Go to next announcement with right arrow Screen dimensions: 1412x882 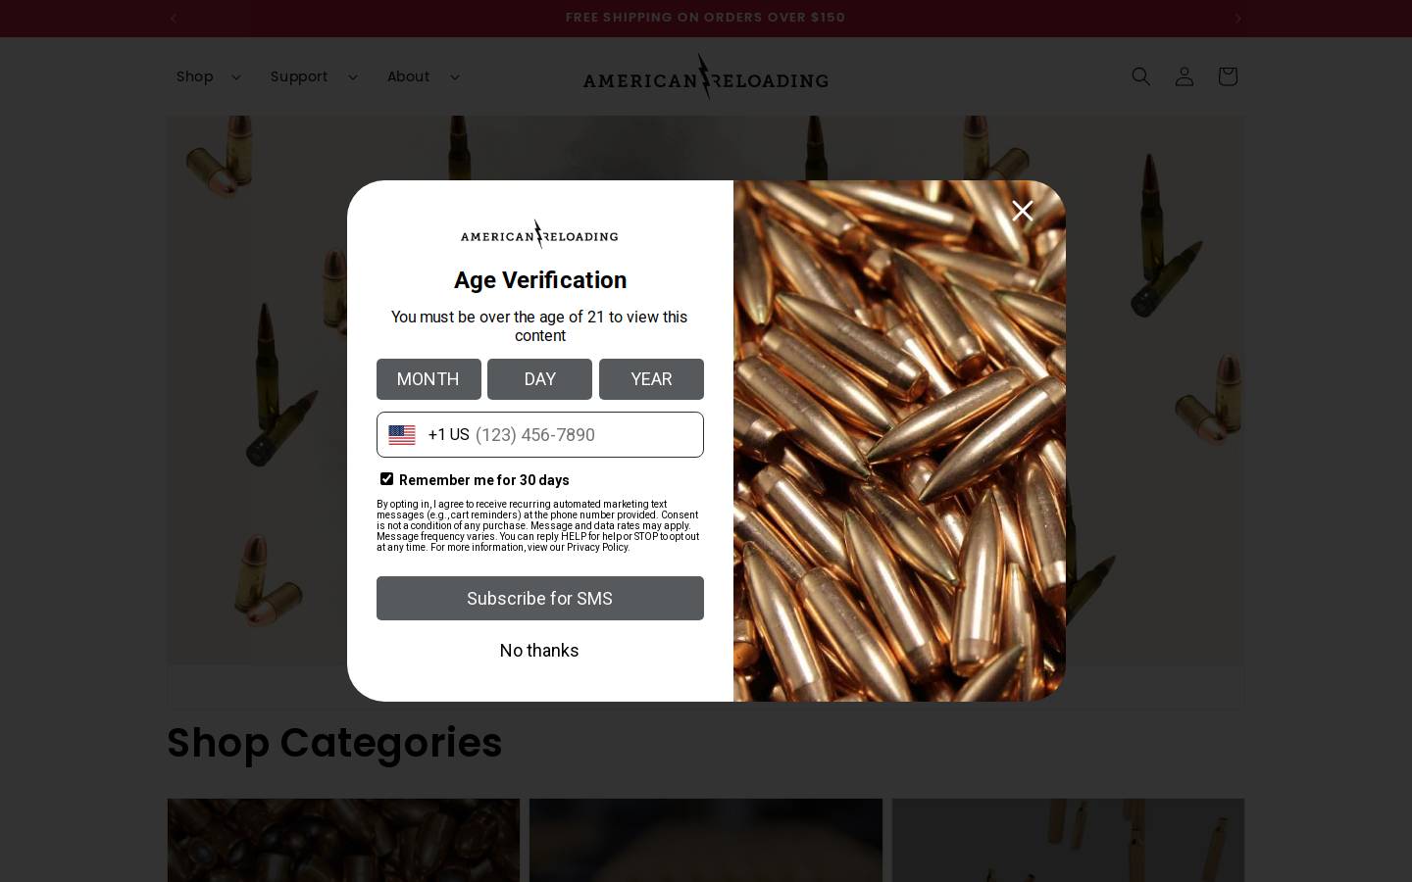[x=1237, y=18]
